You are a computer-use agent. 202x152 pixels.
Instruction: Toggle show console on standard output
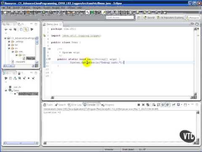pyautogui.click(x=163, y=105)
